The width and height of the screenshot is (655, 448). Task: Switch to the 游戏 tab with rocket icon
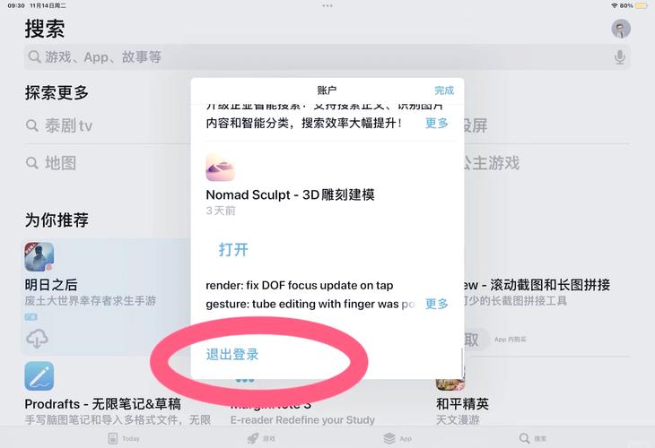[261, 438]
